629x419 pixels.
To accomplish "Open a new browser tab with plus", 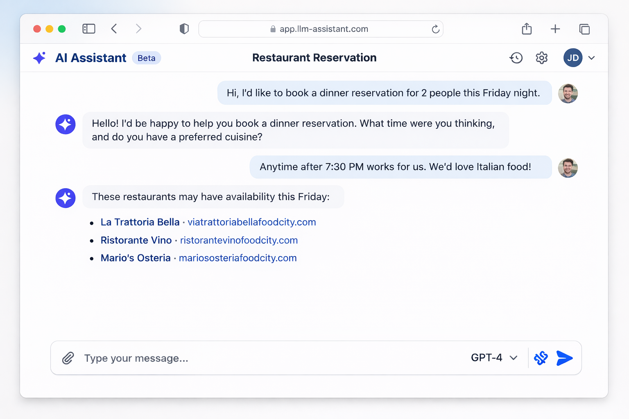I will point(555,29).
